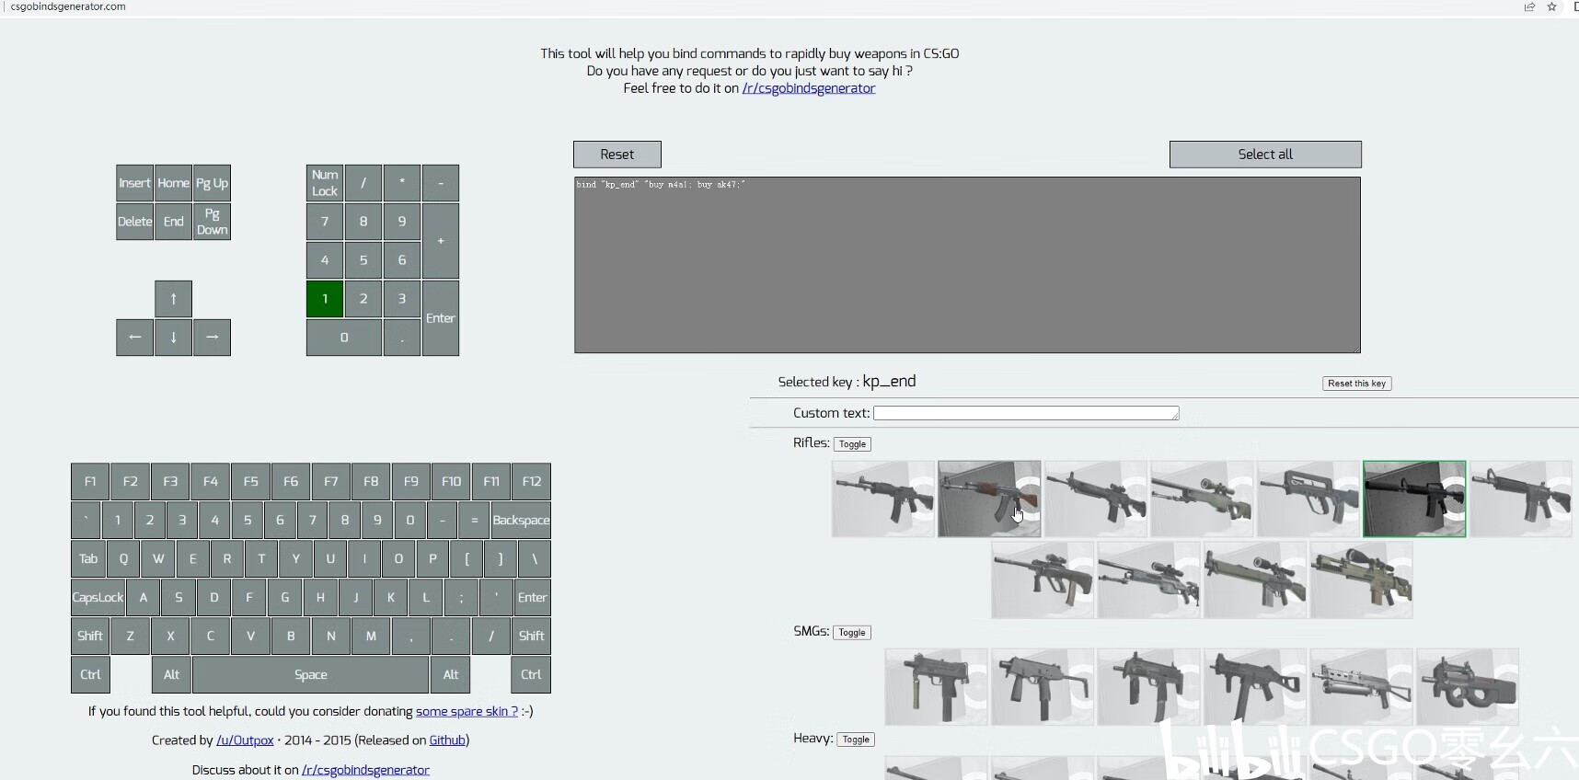
Task: Select the End key
Action: pos(173,222)
